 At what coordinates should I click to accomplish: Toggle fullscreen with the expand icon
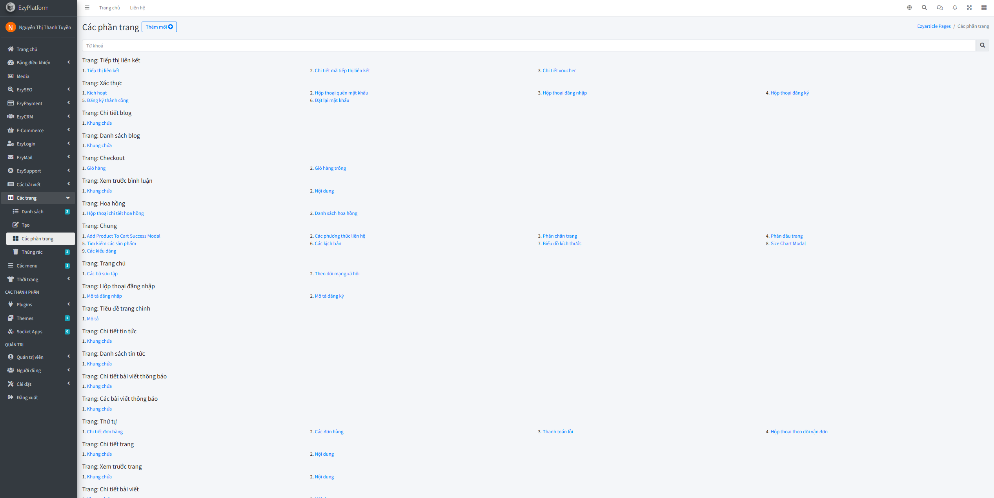(969, 8)
